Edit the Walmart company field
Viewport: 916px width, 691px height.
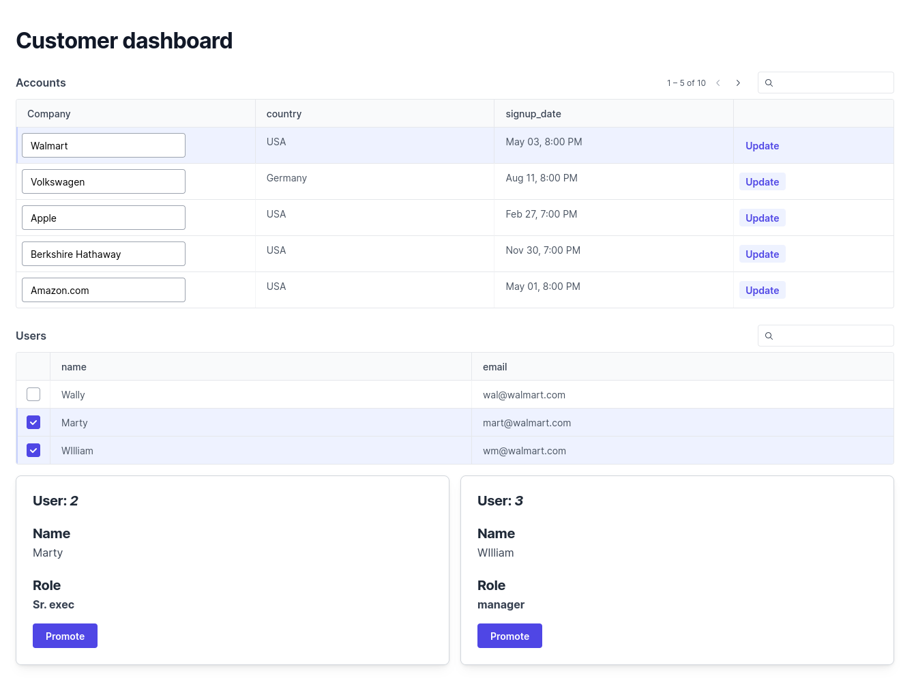[x=104, y=145]
